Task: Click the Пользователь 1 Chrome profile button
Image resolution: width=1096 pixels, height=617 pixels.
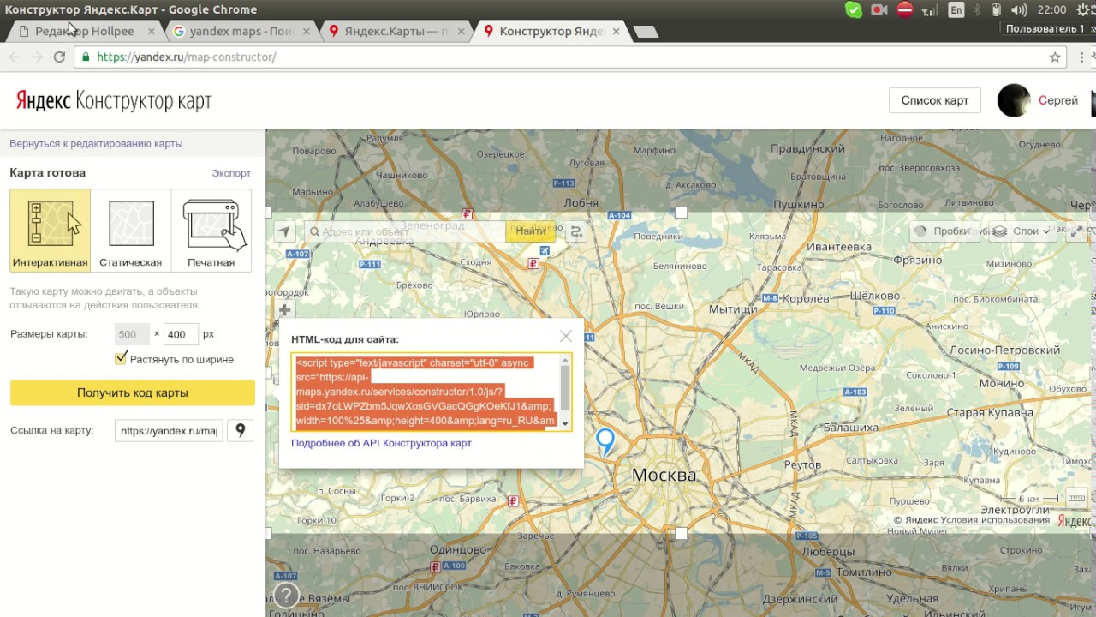Action: click(x=1045, y=28)
